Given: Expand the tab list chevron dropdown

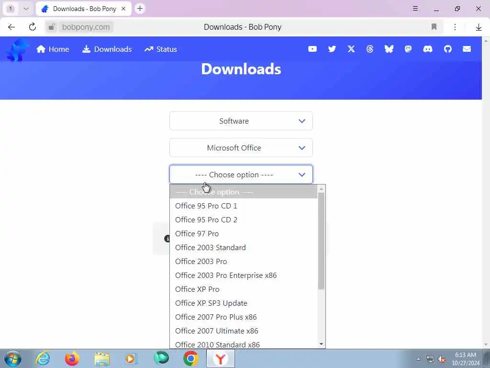Looking at the screenshot, I should (x=26, y=9).
